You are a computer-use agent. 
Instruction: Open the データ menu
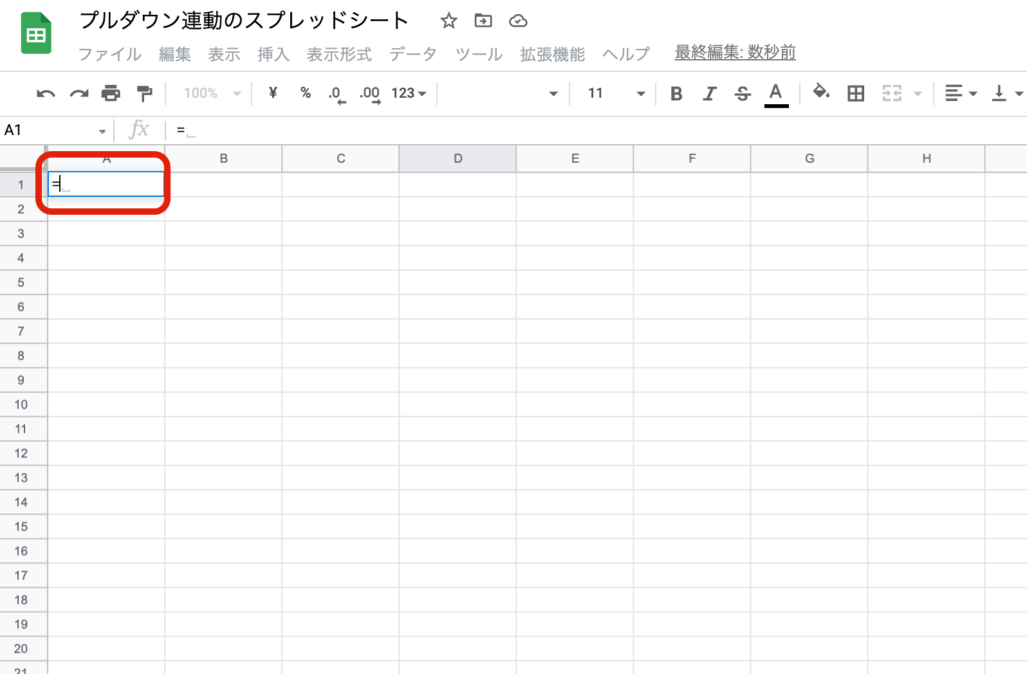pyautogui.click(x=413, y=54)
